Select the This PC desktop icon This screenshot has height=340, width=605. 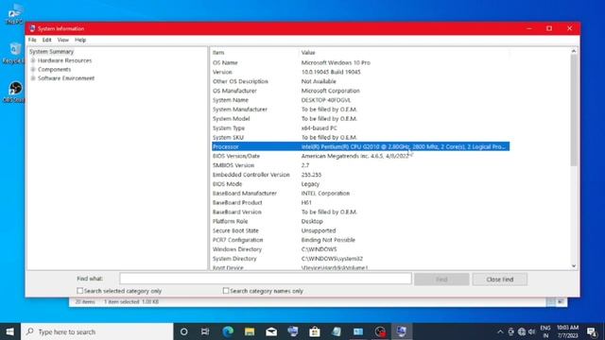pyautogui.click(x=15, y=15)
